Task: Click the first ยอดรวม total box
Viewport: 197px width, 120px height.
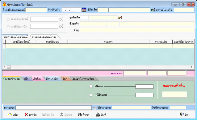Action: 135,73
